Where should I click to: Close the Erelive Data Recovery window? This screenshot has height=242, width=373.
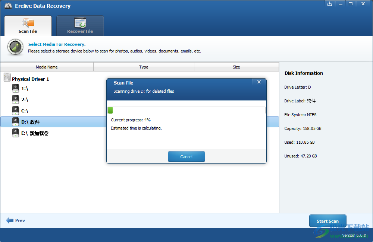point(363,4)
